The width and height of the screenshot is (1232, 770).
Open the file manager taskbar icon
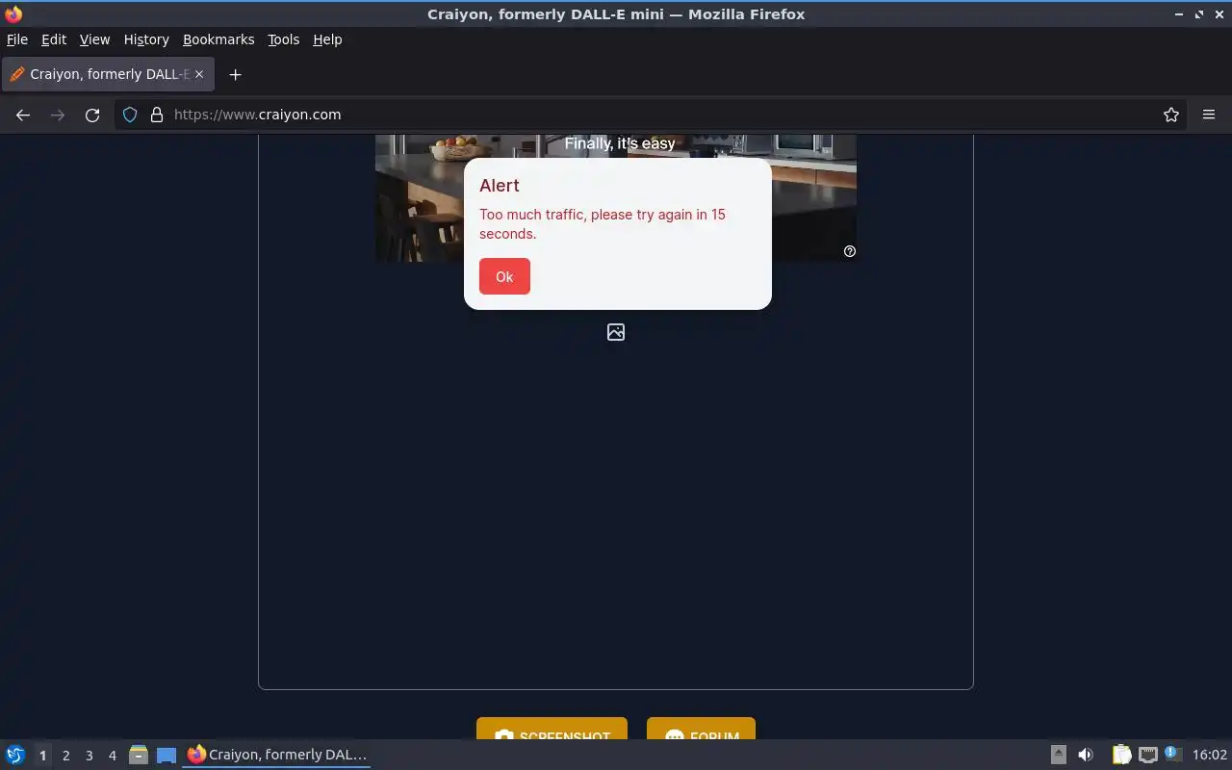pos(139,755)
